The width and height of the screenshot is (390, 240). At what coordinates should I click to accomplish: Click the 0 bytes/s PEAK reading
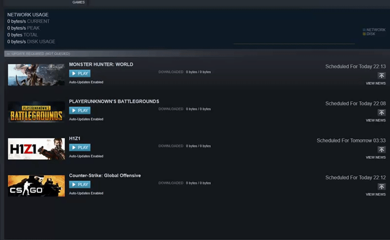click(23, 28)
